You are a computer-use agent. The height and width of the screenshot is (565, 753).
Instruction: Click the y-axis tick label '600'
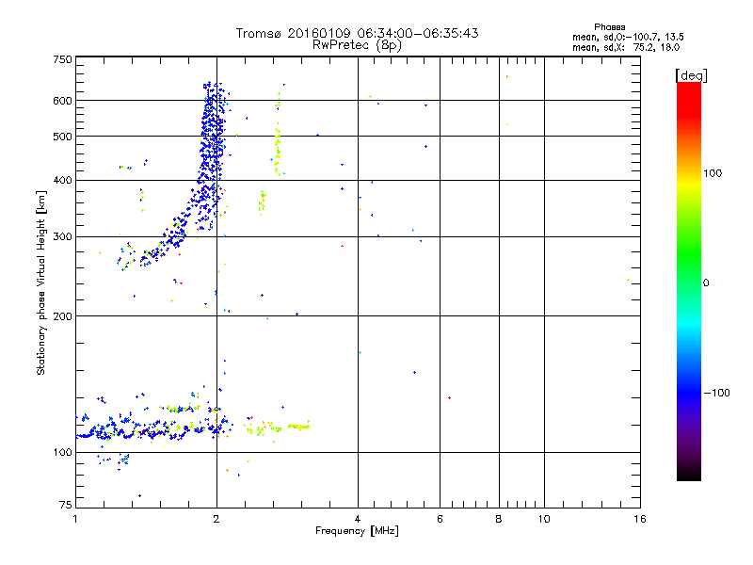pos(62,101)
